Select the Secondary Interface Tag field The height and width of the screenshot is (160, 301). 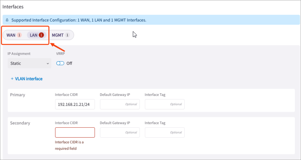pyautogui.click(x=164, y=132)
